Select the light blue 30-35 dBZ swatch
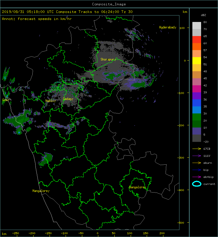The image size is (218, 237). click(x=197, y=110)
